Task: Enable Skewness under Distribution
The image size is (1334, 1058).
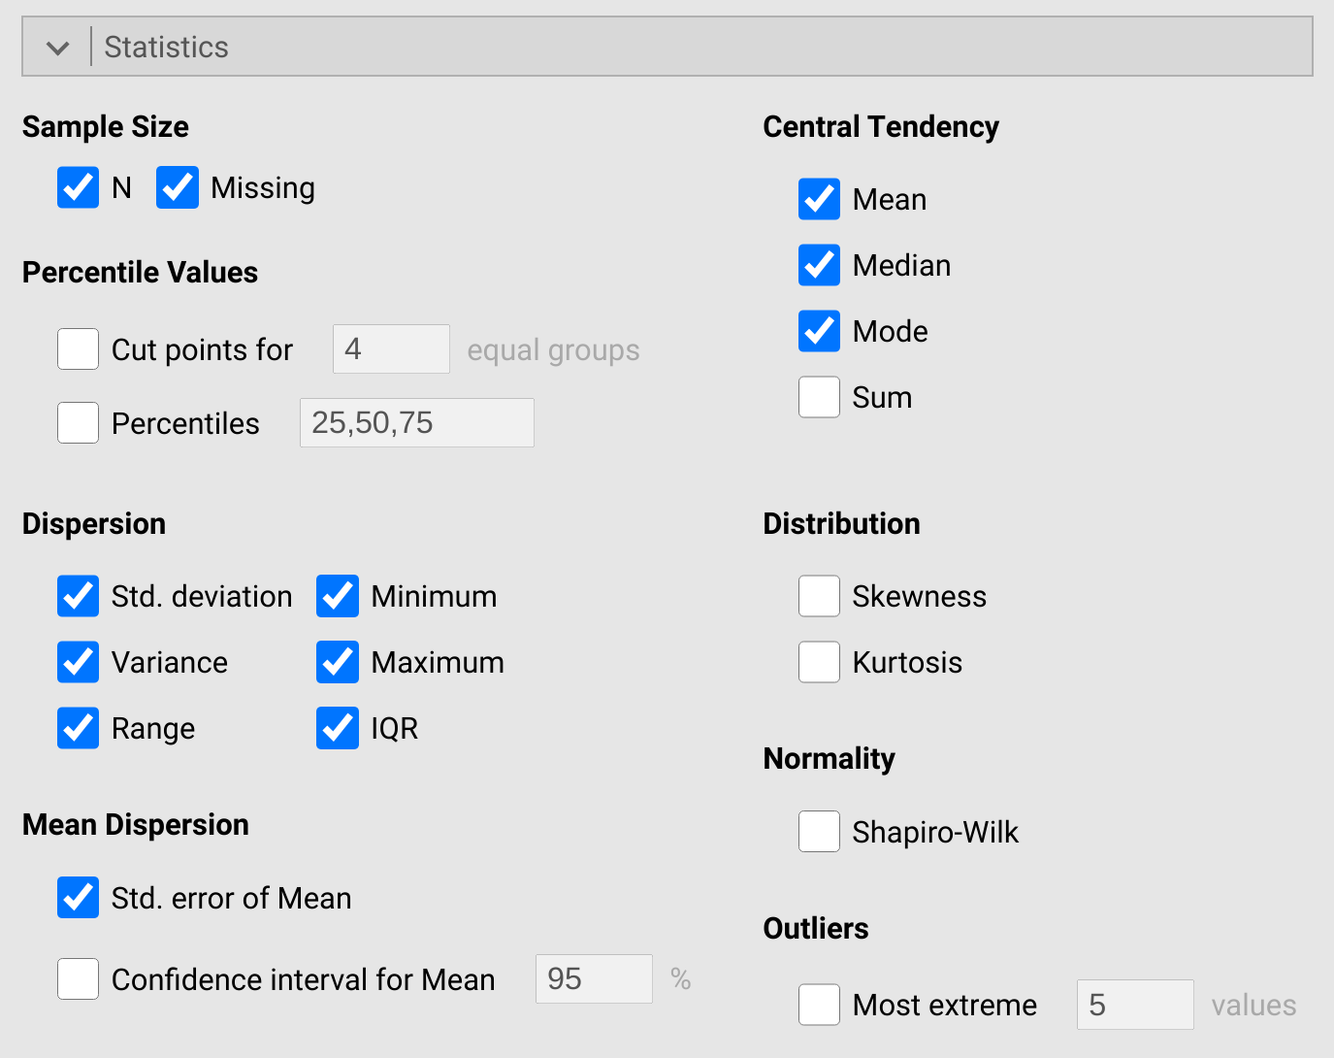Action: click(x=819, y=596)
